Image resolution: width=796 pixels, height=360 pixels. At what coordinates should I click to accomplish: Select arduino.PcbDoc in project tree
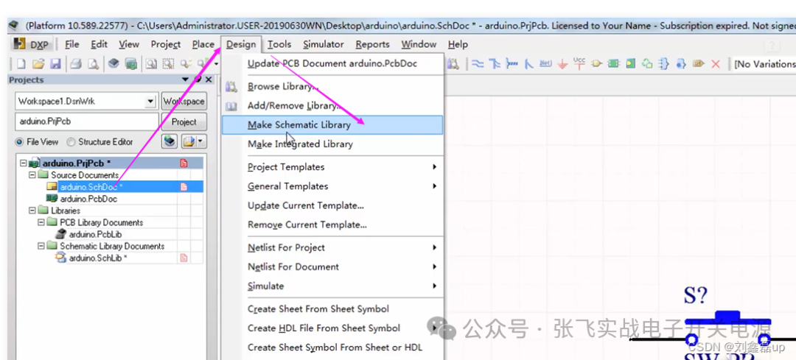[88, 199]
